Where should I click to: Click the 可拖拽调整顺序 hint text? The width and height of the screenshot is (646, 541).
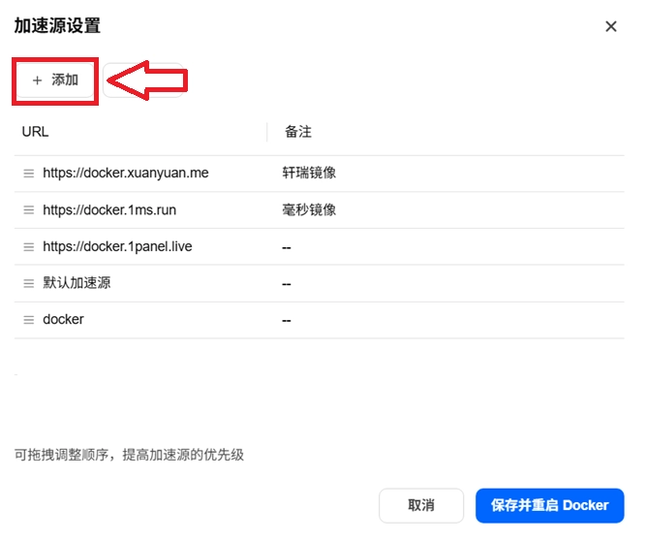129,455
